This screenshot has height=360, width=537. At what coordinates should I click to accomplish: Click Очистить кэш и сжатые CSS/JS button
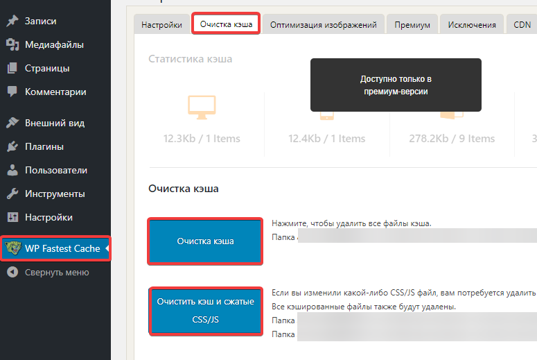click(x=205, y=311)
